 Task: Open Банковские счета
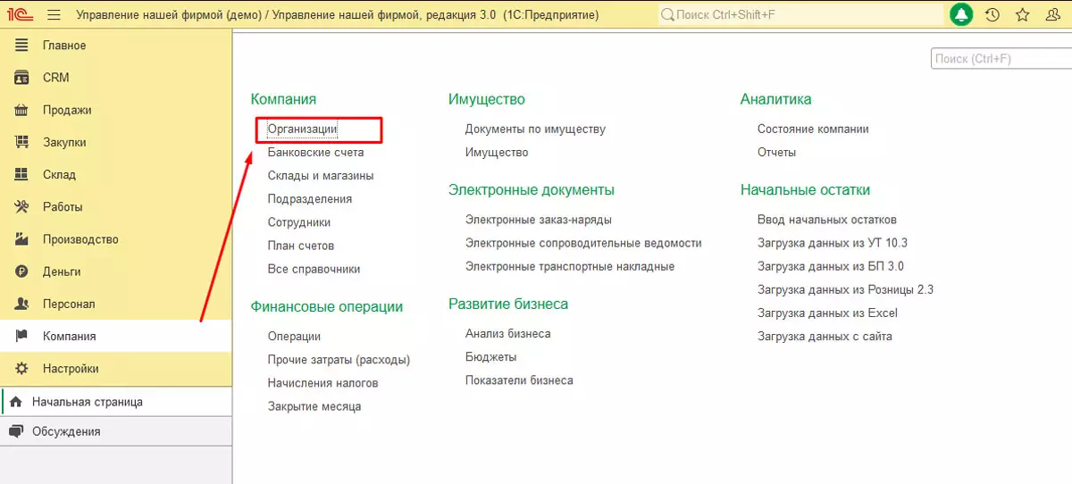point(315,153)
